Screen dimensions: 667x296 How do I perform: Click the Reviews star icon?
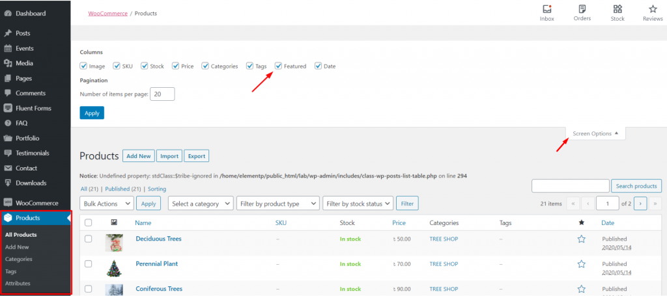point(652,9)
